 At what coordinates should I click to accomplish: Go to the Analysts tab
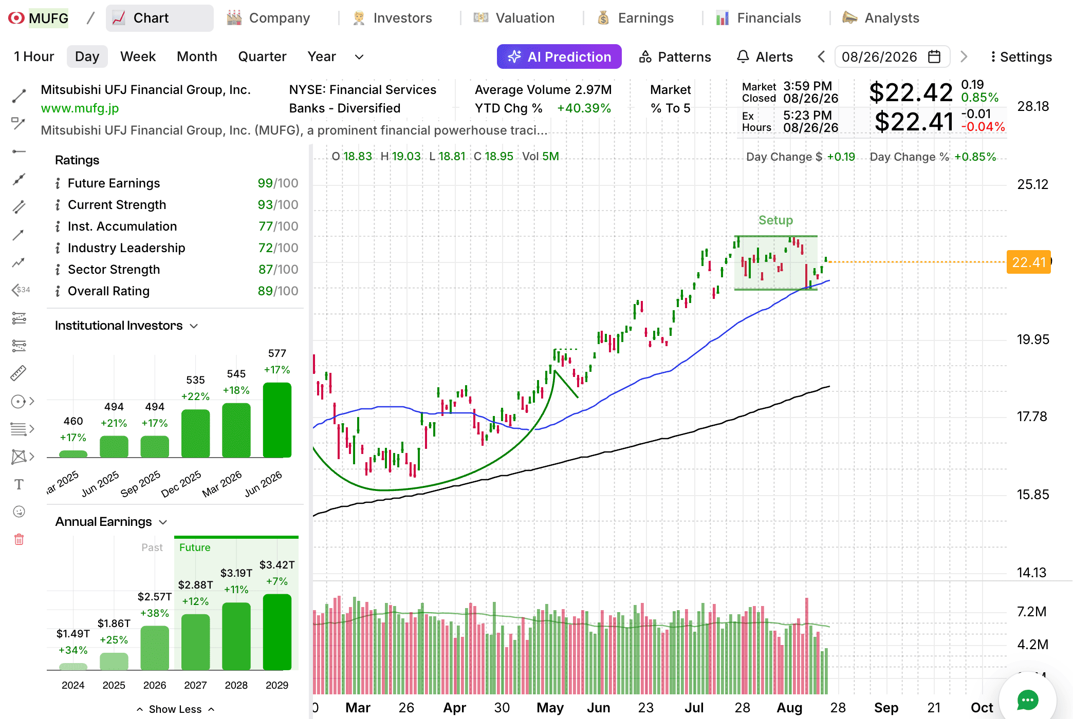[881, 18]
